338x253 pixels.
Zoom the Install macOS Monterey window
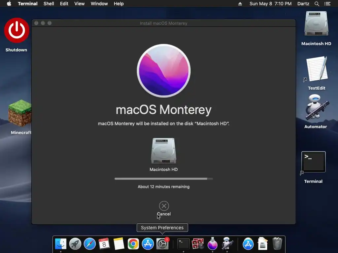(50, 23)
